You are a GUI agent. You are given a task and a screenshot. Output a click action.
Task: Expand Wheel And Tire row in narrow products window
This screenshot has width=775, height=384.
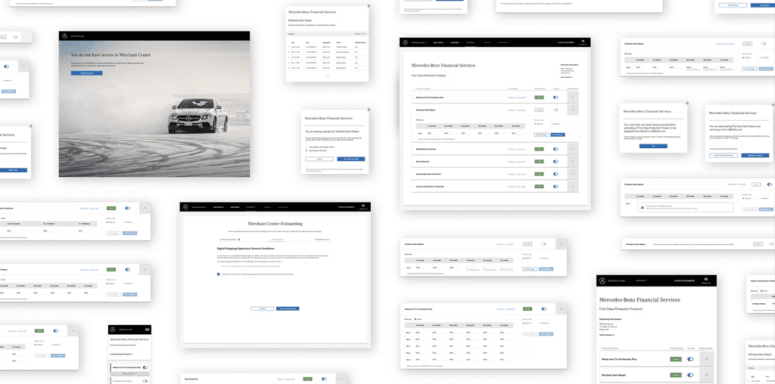pyautogui.click(x=706, y=359)
